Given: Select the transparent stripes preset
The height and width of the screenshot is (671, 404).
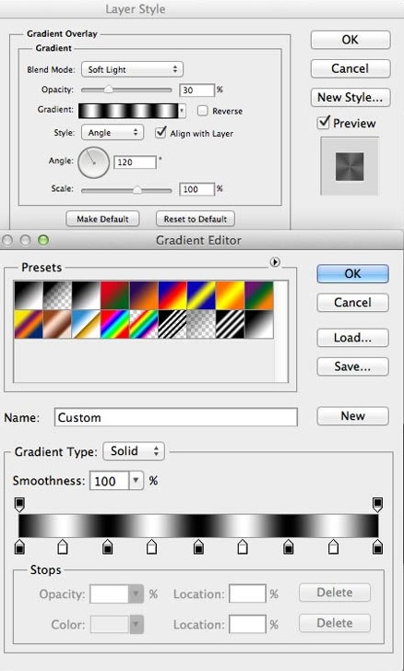Looking at the screenshot, I should pyautogui.click(x=172, y=324).
